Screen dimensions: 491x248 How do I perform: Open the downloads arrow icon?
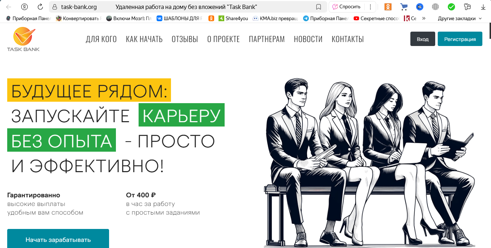[483, 7]
